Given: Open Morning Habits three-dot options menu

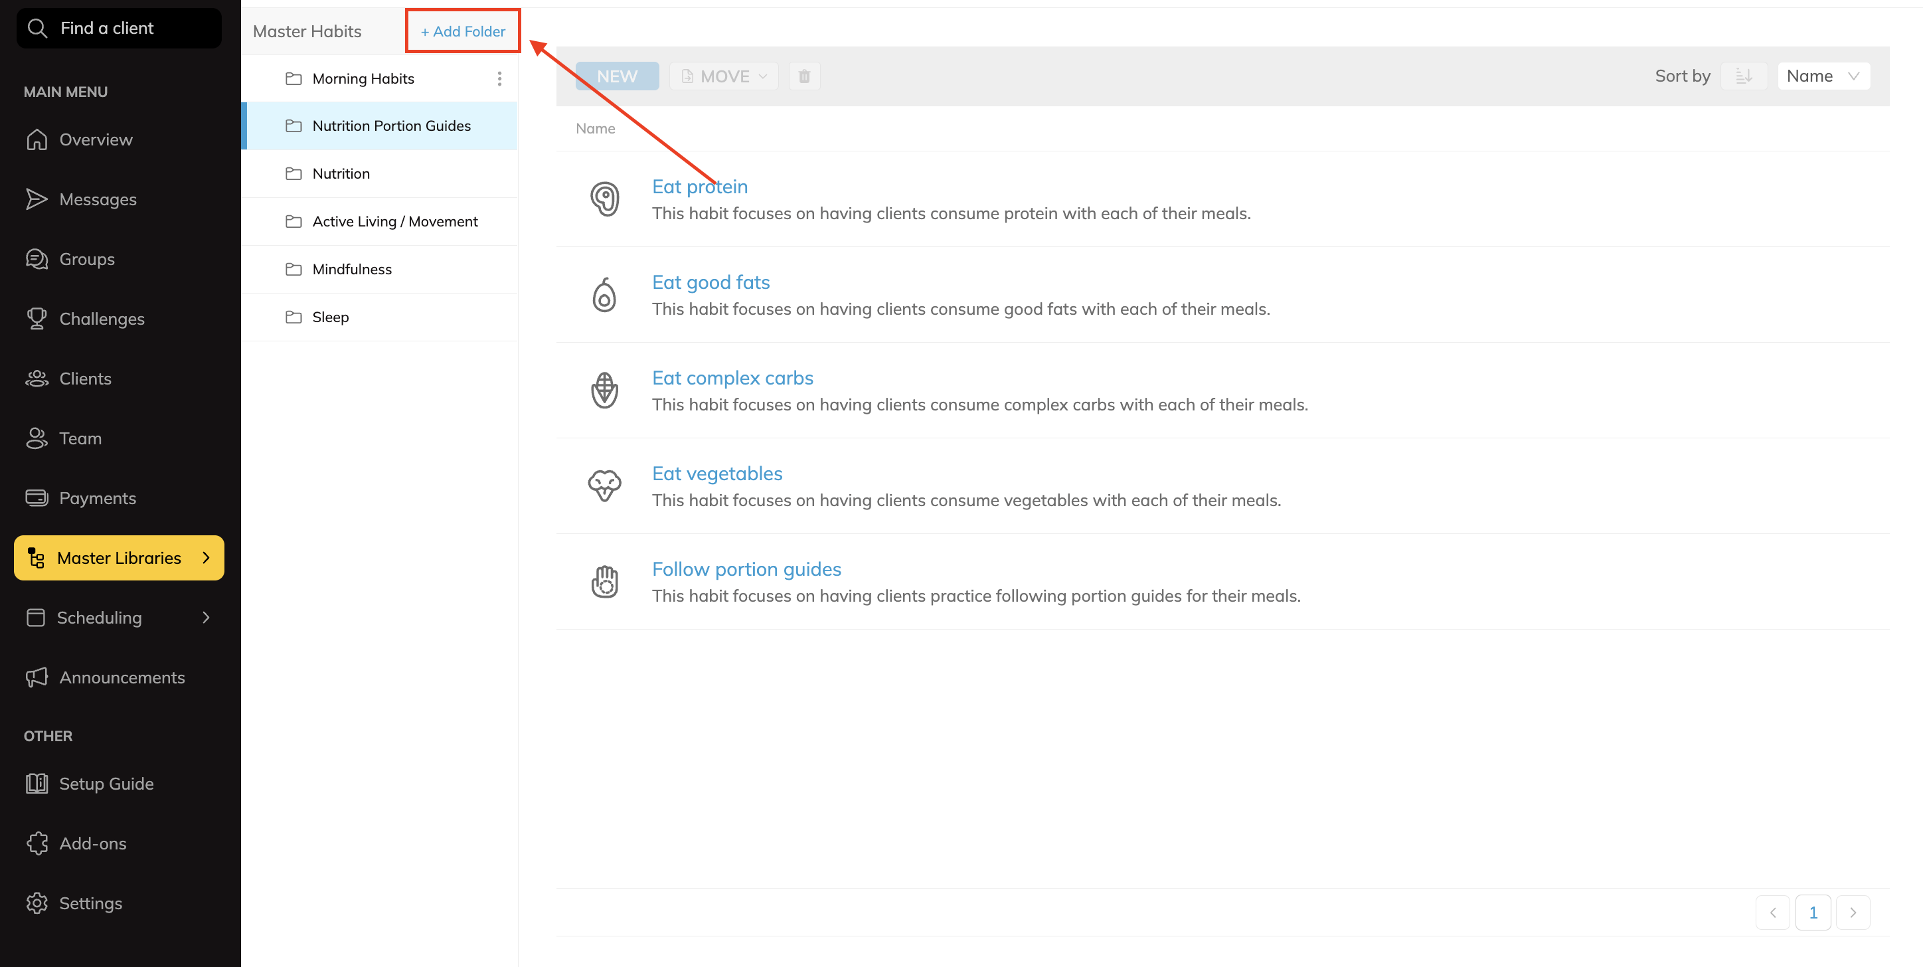Looking at the screenshot, I should click(499, 78).
